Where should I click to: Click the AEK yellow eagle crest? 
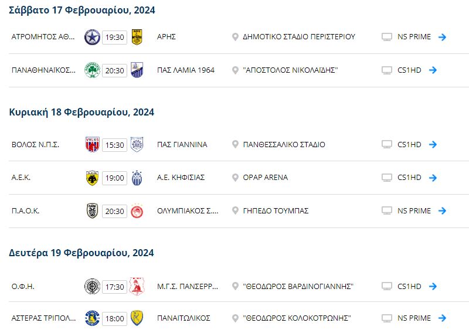coord(92,178)
